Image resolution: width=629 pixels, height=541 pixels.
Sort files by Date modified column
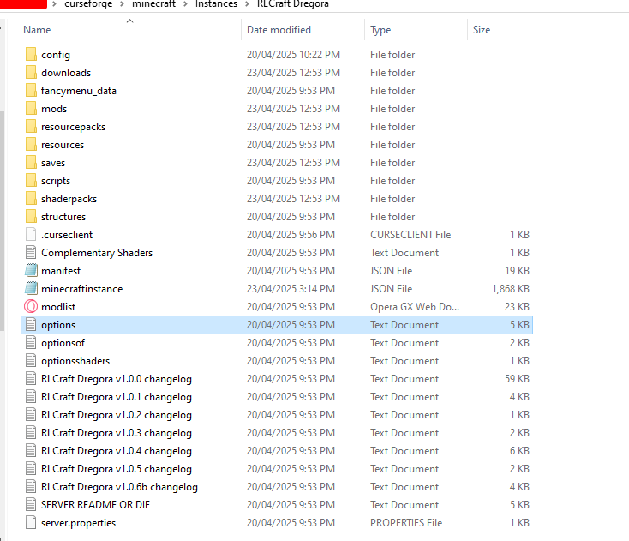(x=279, y=30)
